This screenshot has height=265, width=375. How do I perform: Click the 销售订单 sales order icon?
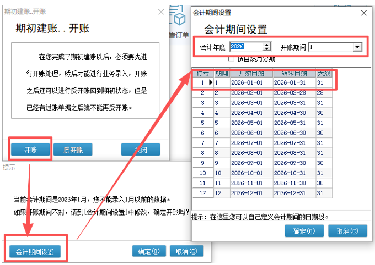tap(178, 22)
